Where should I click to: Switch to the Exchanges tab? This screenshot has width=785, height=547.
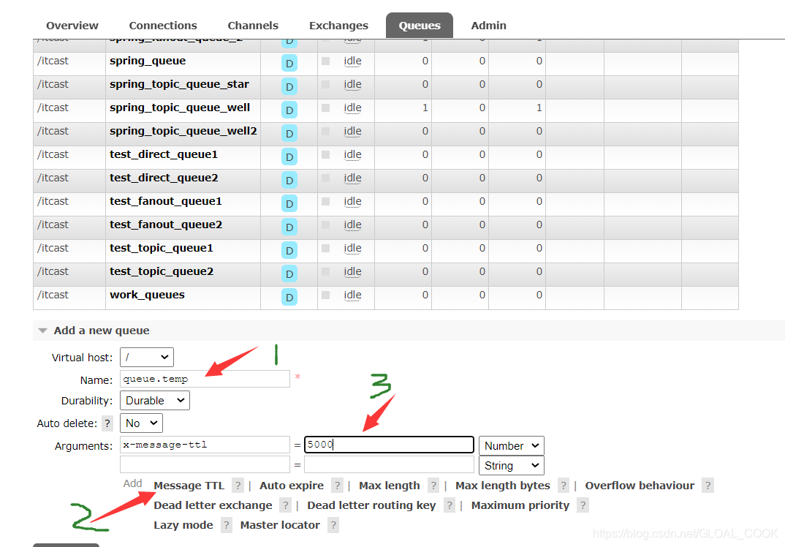pyautogui.click(x=338, y=26)
